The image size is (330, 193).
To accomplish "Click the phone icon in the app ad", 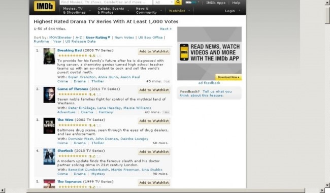I will 184,52.
